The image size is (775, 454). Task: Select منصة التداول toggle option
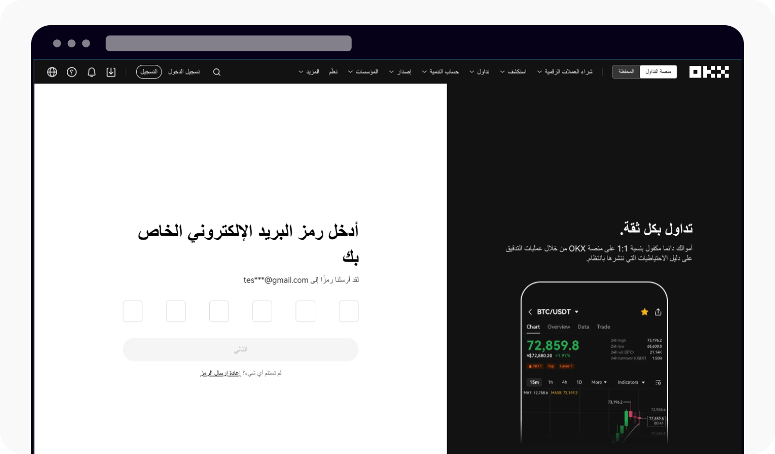(x=659, y=71)
